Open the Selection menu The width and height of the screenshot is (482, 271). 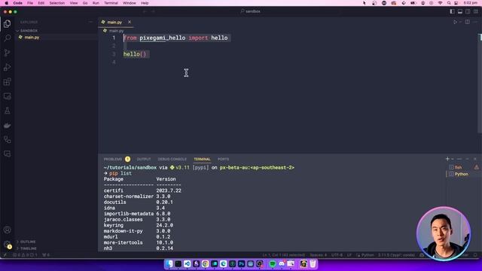coord(57,3)
